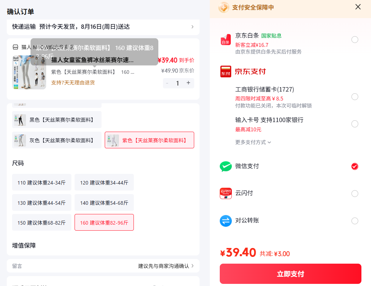371x286 pixels.
Task: Select 工商银行储蓄卡(1727) radio button
Action: click(x=355, y=97)
